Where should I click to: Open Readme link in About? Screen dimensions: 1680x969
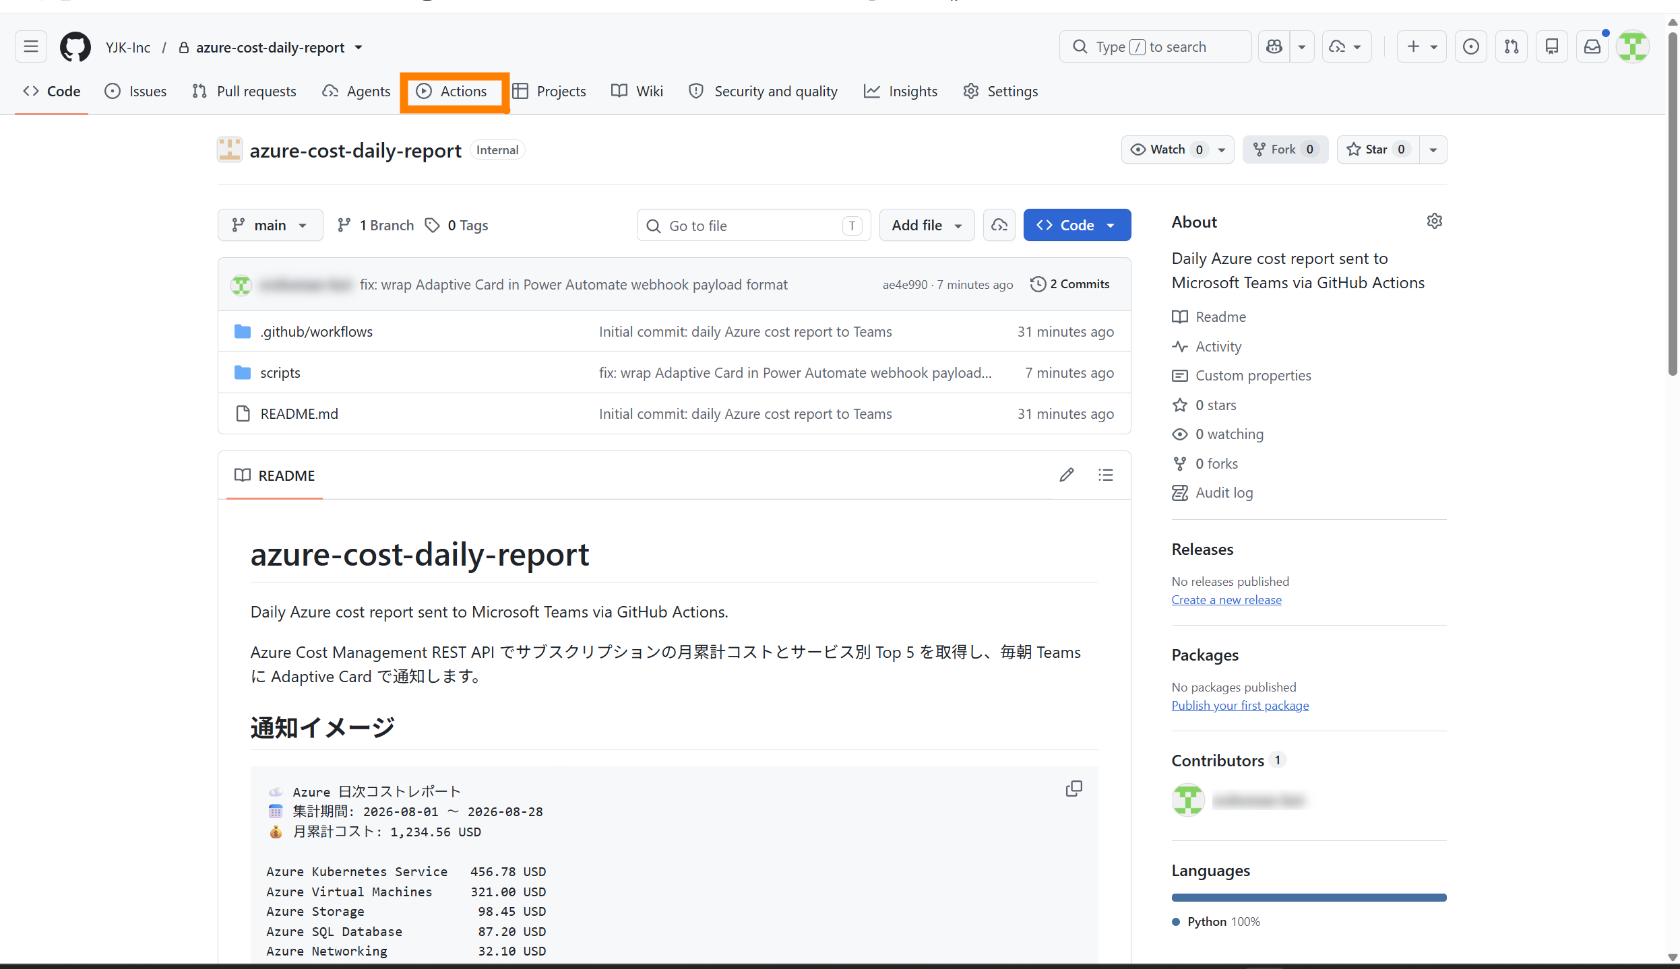point(1209,317)
